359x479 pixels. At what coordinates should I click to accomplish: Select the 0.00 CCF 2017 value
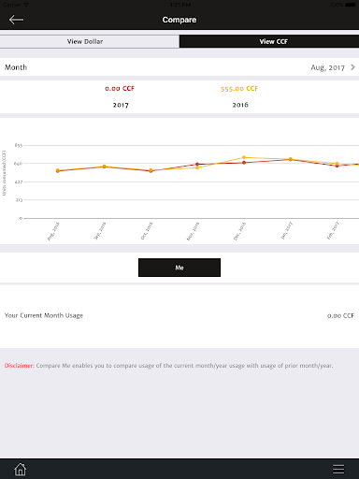(120, 89)
